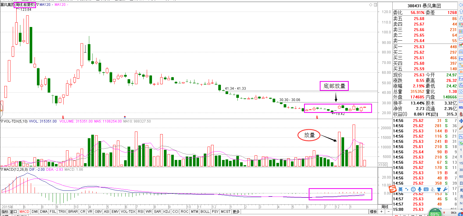
Task: Click the down arrow icon for next stock
Action: click(461, 19)
